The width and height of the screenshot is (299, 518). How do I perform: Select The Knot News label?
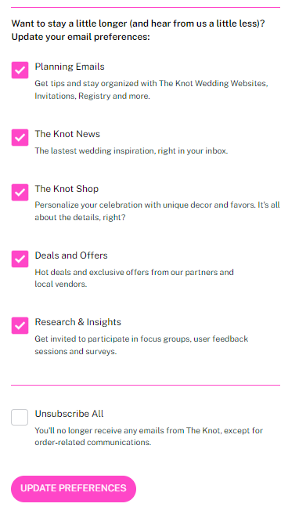(67, 134)
